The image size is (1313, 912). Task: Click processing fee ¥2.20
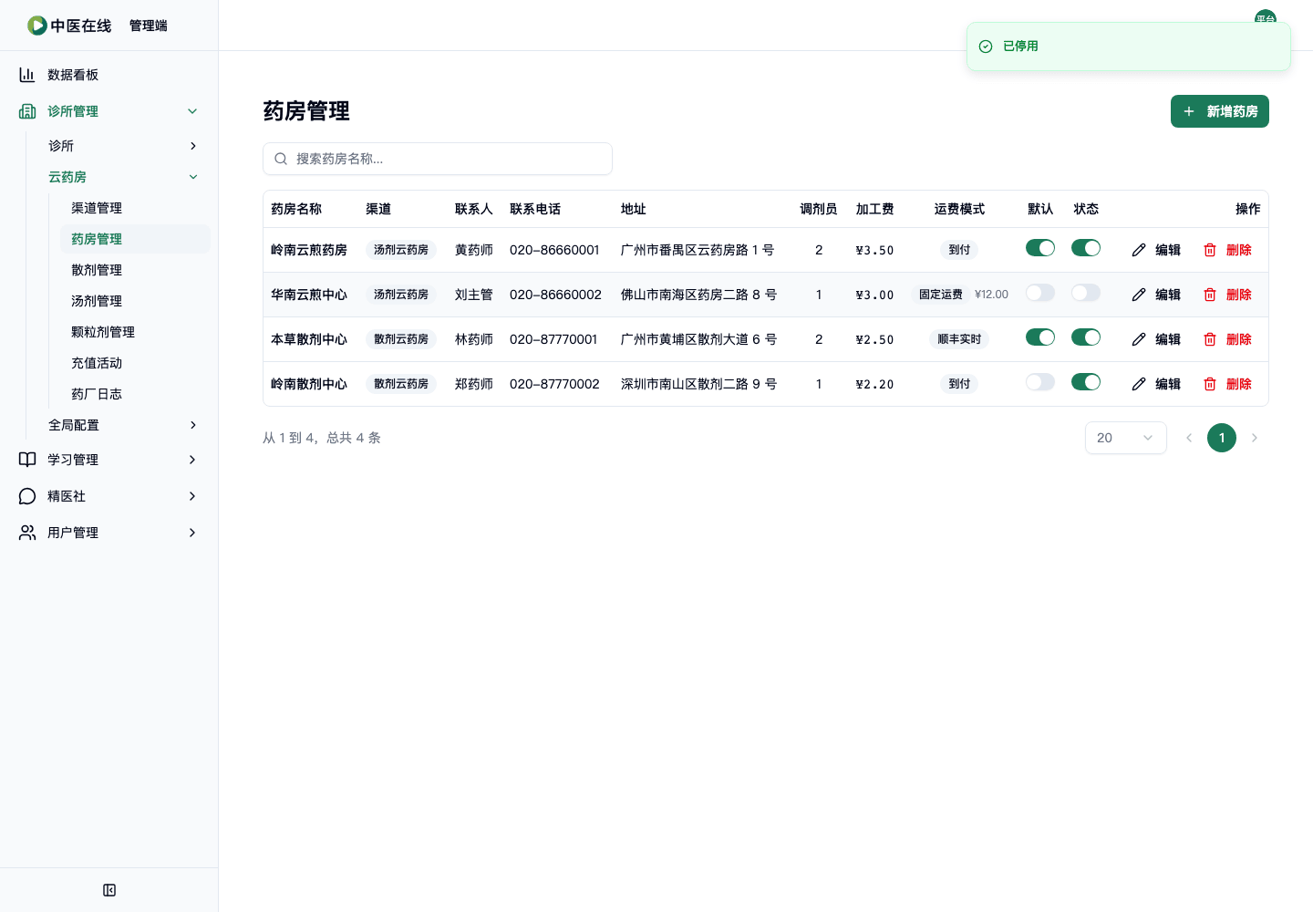click(x=874, y=384)
